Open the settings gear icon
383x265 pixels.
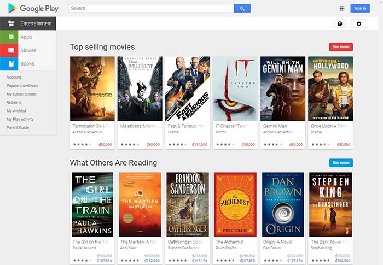click(359, 23)
